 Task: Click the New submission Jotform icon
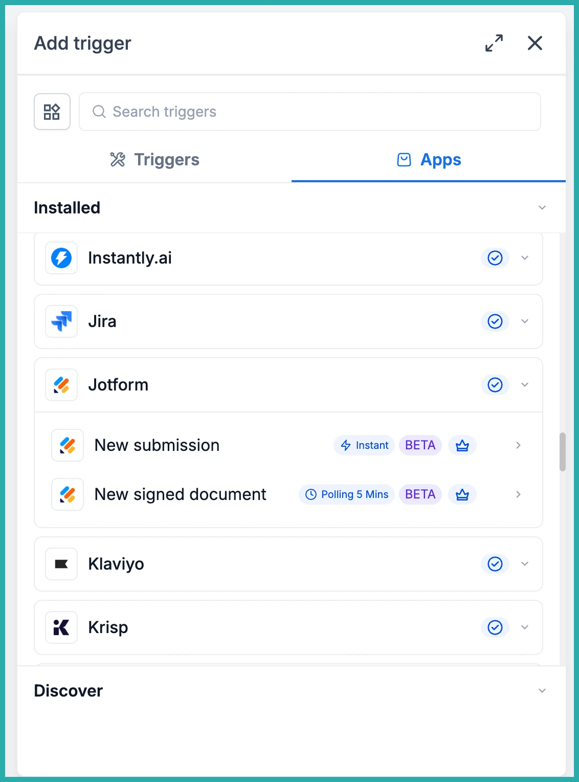pyautogui.click(x=68, y=445)
